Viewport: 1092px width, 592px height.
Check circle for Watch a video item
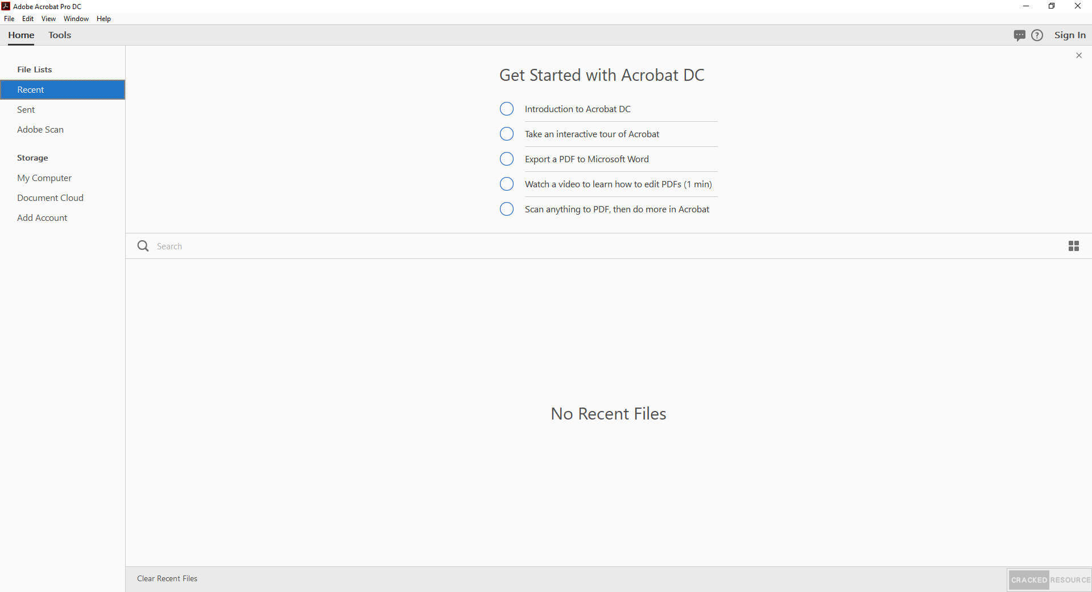pos(506,184)
